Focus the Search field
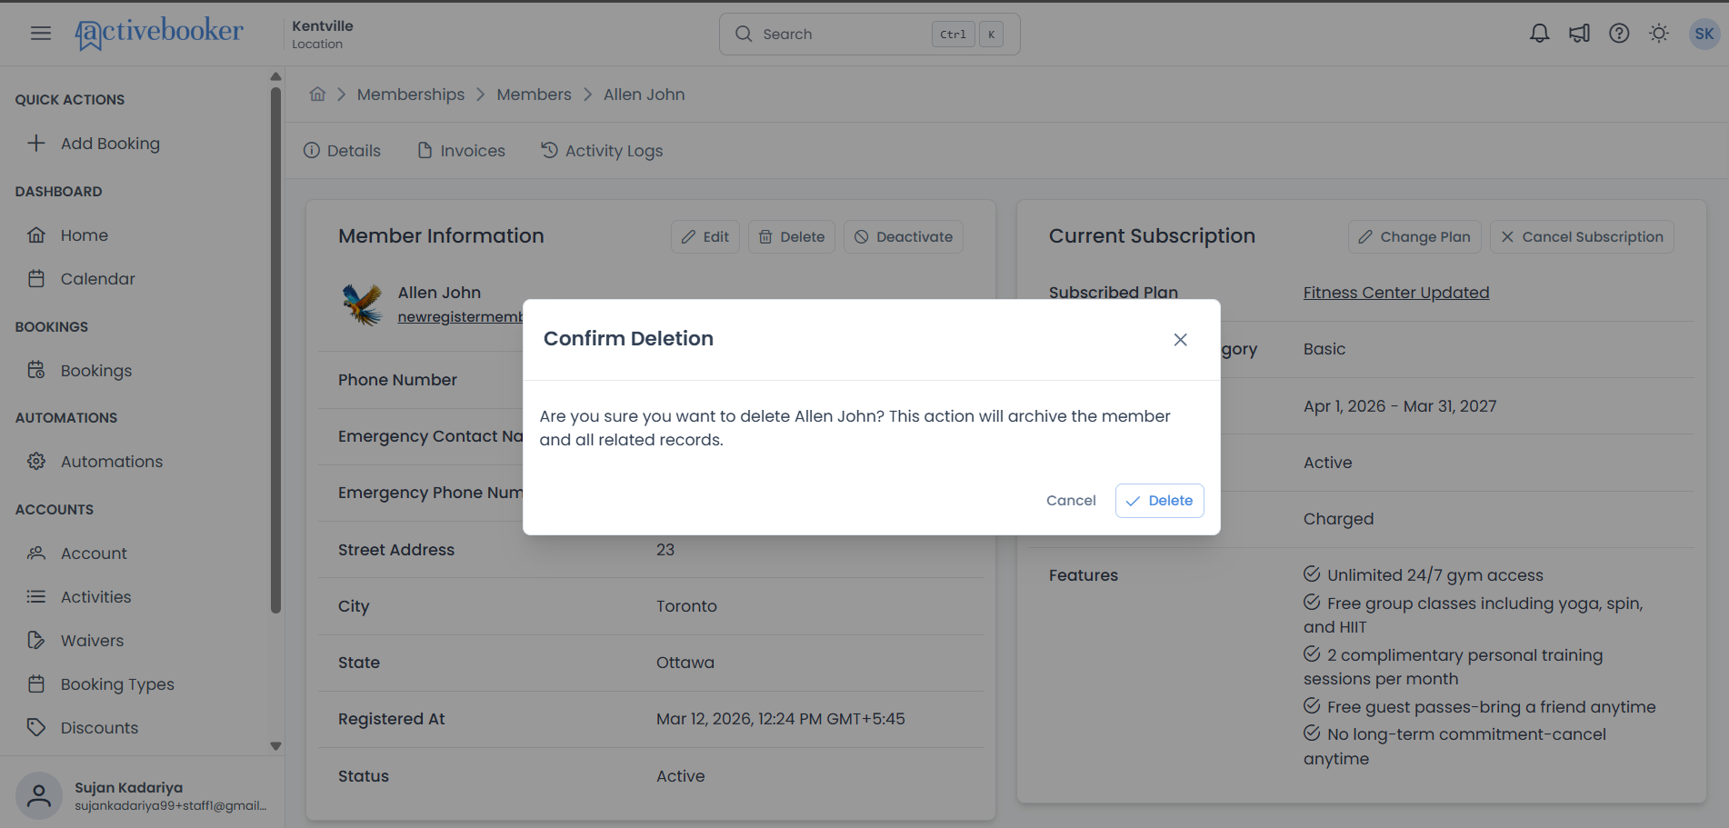The image size is (1729, 828). click(x=869, y=34)
